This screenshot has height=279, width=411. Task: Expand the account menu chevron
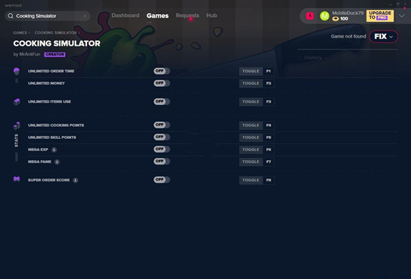coord(401,16)
